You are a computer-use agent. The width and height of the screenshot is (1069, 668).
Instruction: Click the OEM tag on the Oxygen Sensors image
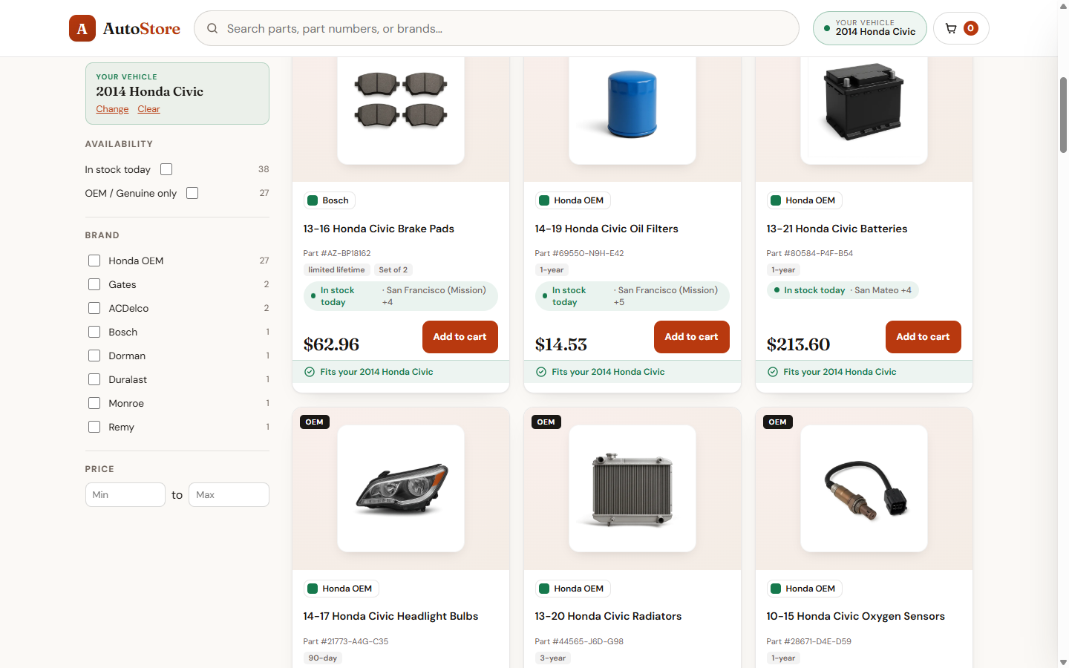tap(778, 422)
